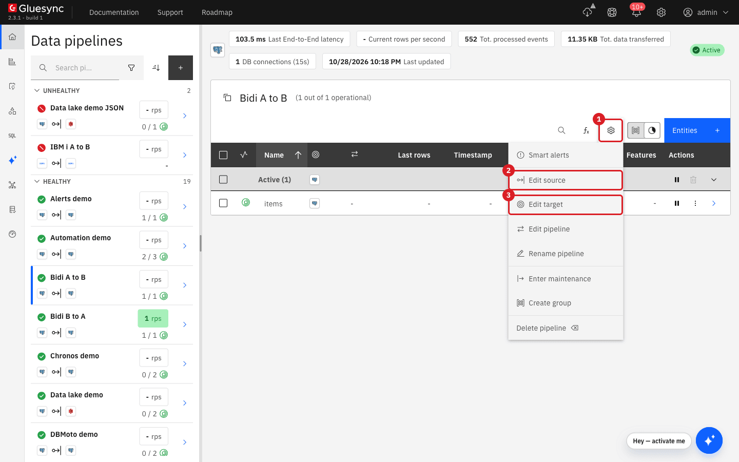The width and height of the screenshot is (739, 462).
Task: Open the Documentation link
Action: (x=114, y=12)
